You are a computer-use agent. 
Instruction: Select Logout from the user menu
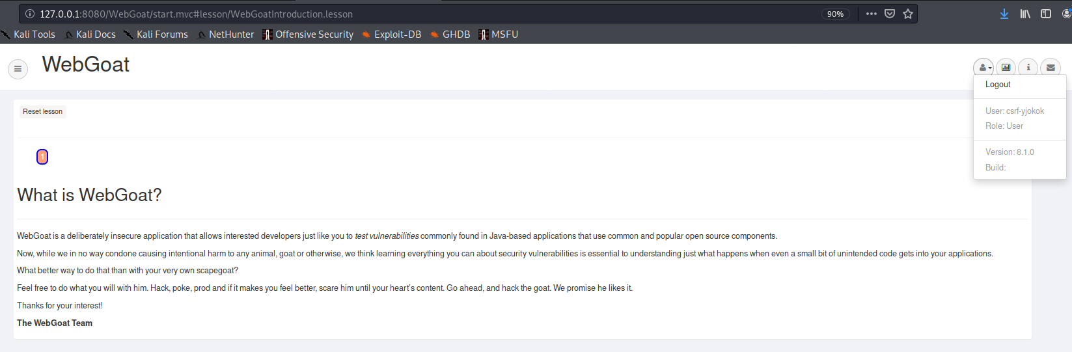pyautogui.click(x=998, y=85)
